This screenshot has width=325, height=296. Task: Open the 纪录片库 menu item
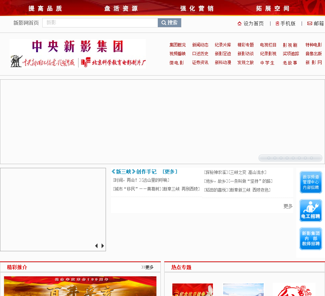[223, 45]
